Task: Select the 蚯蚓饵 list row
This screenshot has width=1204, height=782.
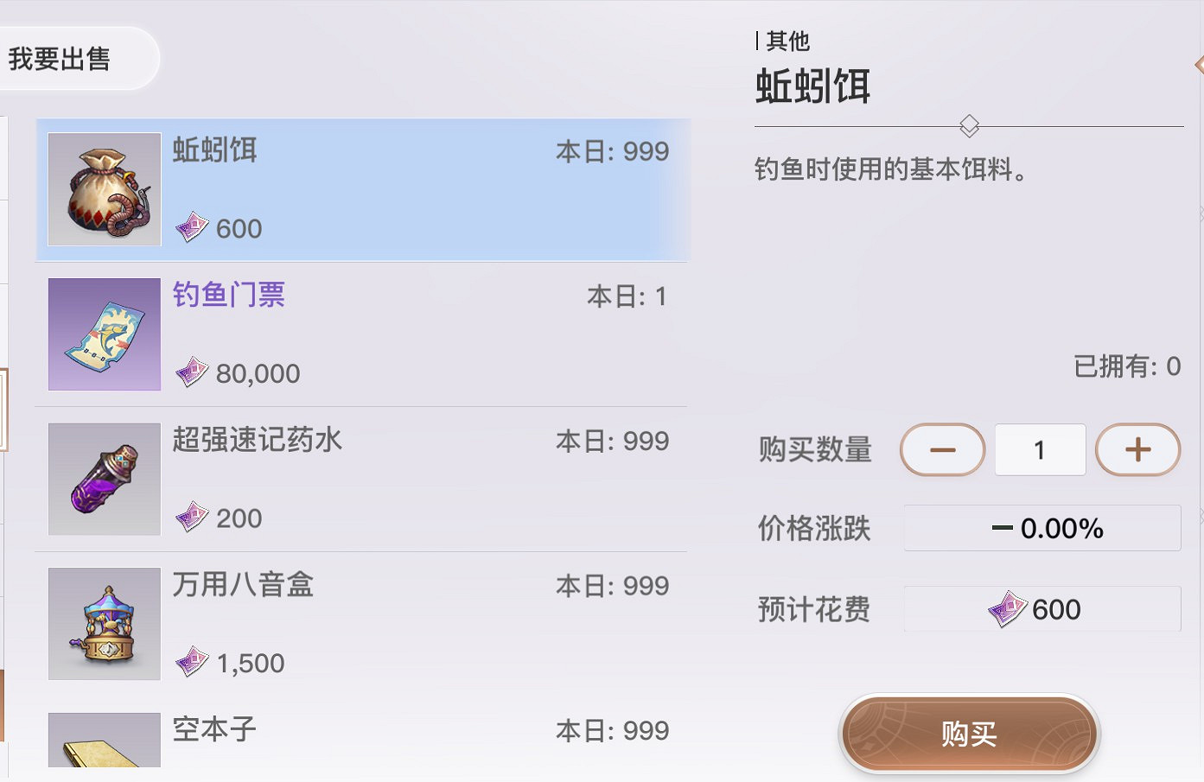Action: (363, 190)
